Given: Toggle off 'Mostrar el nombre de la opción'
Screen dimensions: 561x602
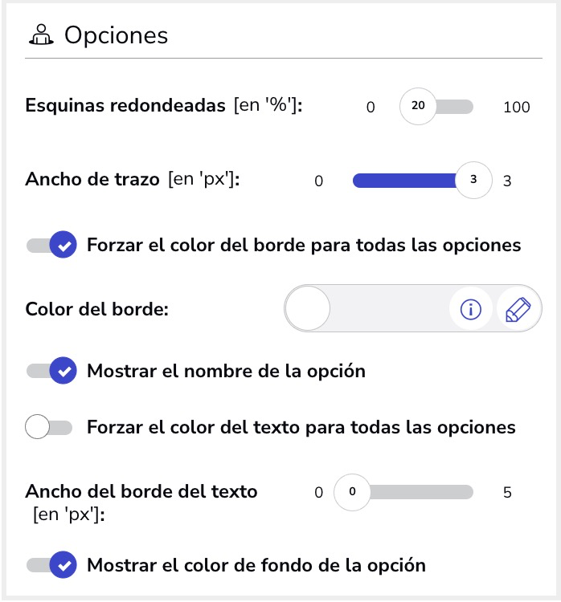Looking at the screenshot, I should pos(51,371).
